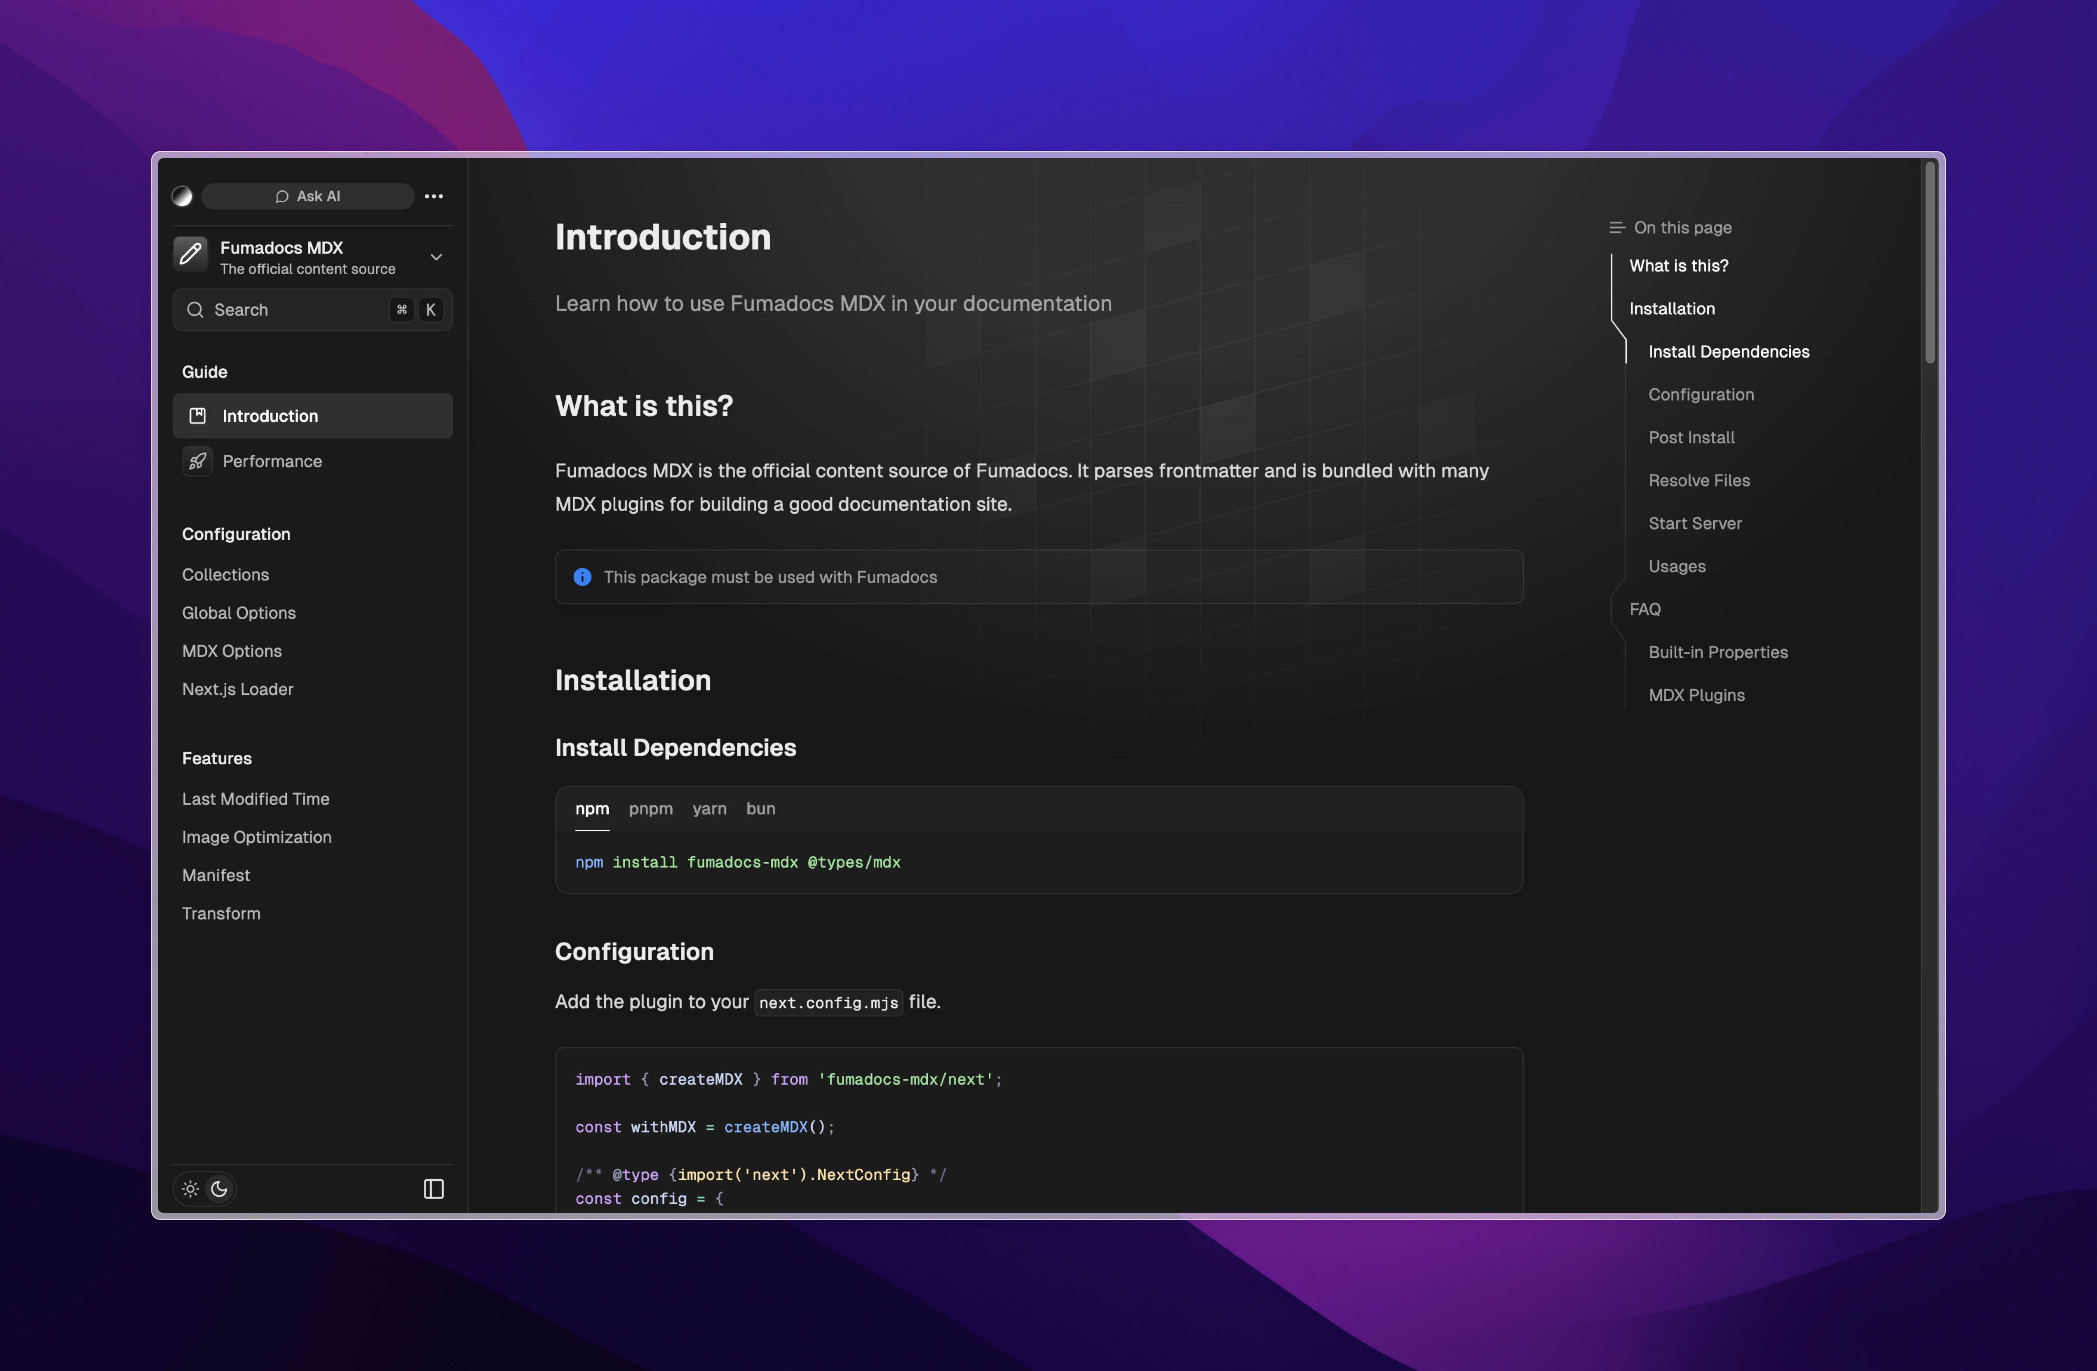Click the Introduction page icon in sidebar
Viewport: 2097px width, 1371px height.
(x=197, y=416)
